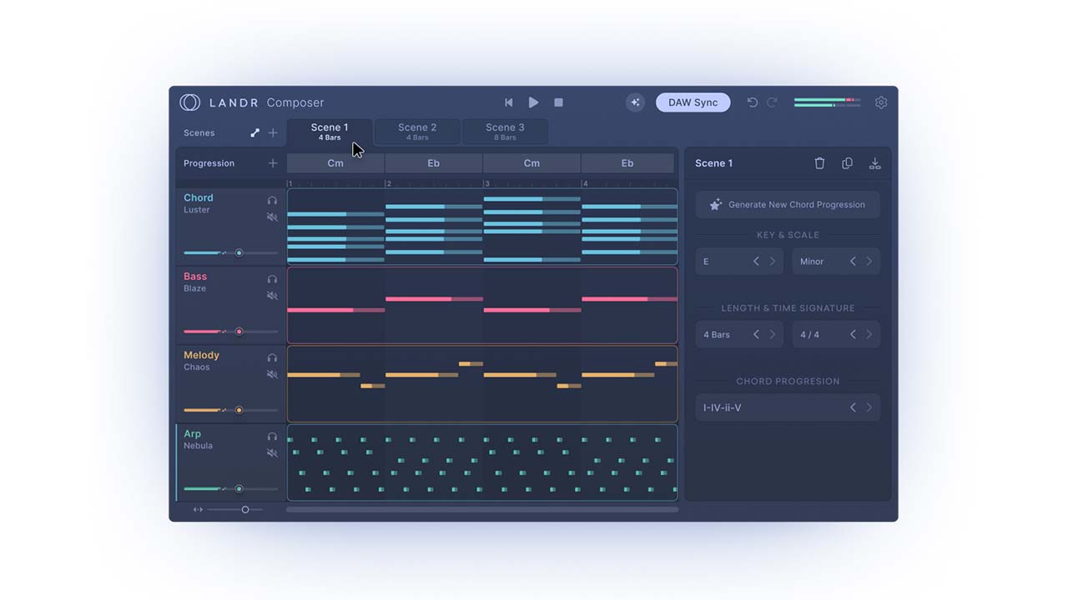Mute the Arp track

pyautogui.click(x=272, y=452)
